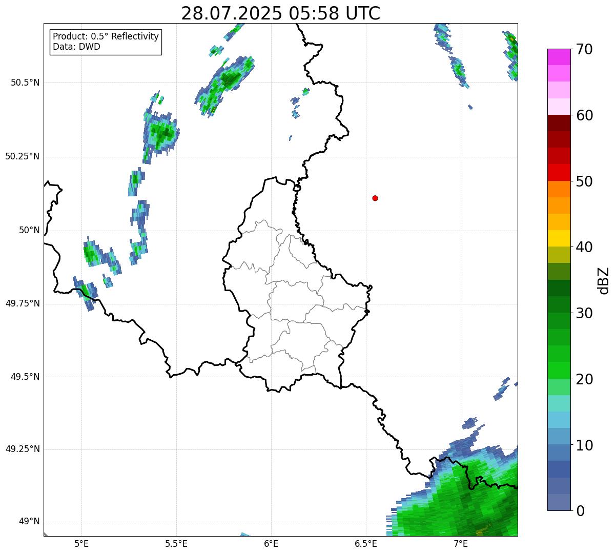Viewport: 616px width, 554px height.
Task: Click the colorbar tick label 50
Action: coord(584,181)
